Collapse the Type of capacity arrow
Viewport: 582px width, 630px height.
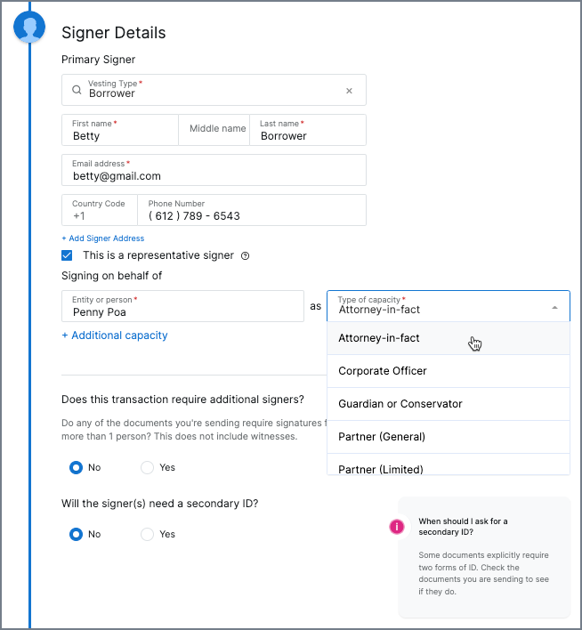[x=554, y=307]
